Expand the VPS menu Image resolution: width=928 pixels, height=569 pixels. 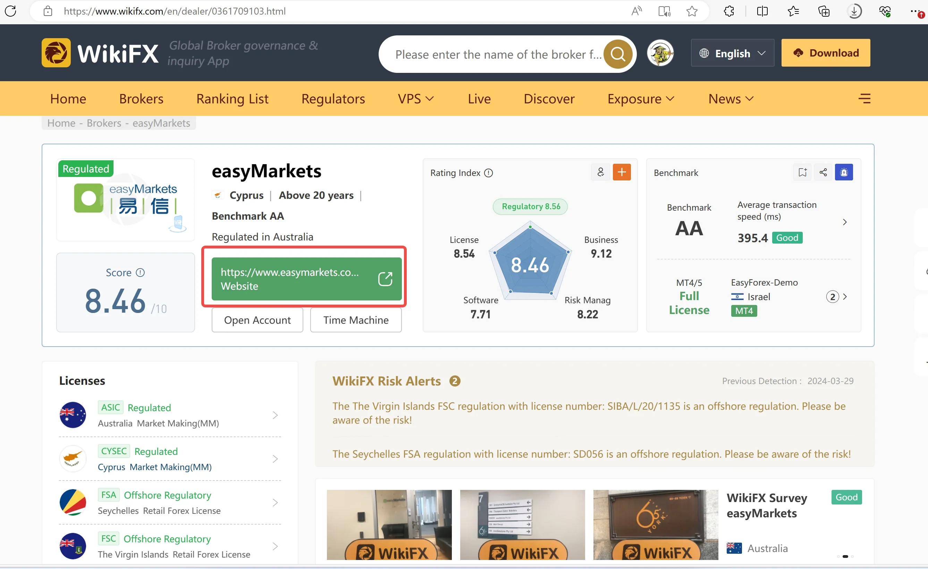pos(416,98)
